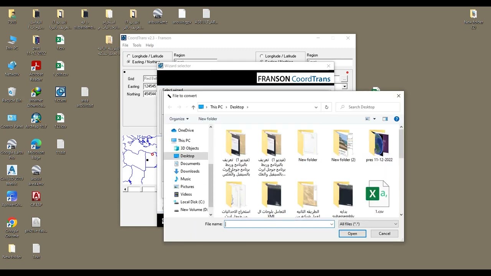Open Help menu in CoordTrans
Image resolution: width=491 pixels, height=276 pixels.
point(150,45)
